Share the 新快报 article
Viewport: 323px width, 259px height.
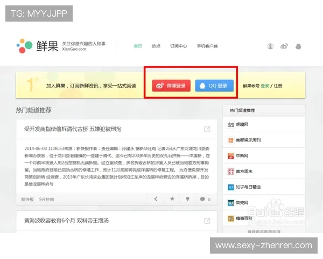[x=156, y=199]
